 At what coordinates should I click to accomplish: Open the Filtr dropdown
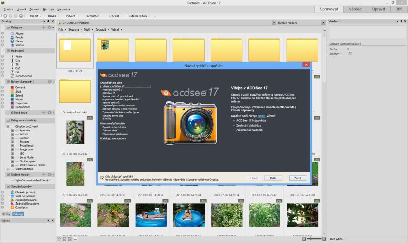[x=62, y=29]
